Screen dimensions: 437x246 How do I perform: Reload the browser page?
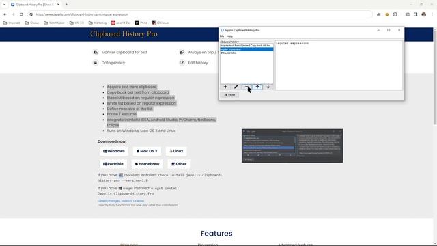[21, 14]
